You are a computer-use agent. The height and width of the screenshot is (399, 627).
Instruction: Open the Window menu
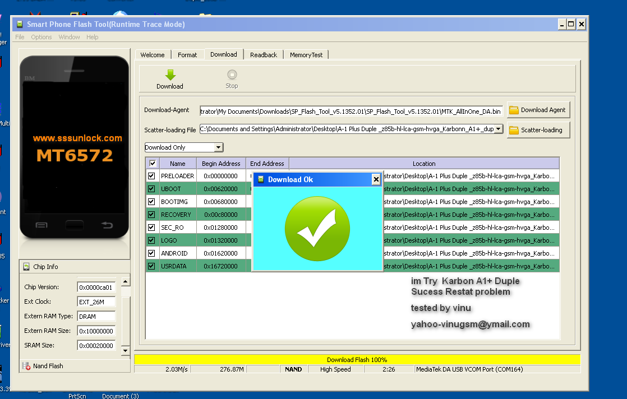pyautogui.click(x=69, y=37)
